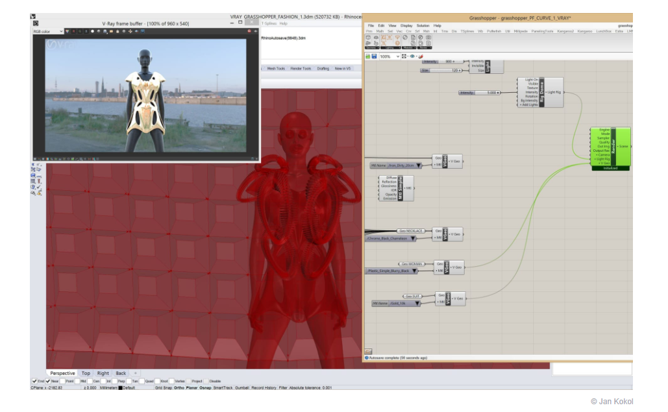Switch to the Top viewport tab

[86, 373]
